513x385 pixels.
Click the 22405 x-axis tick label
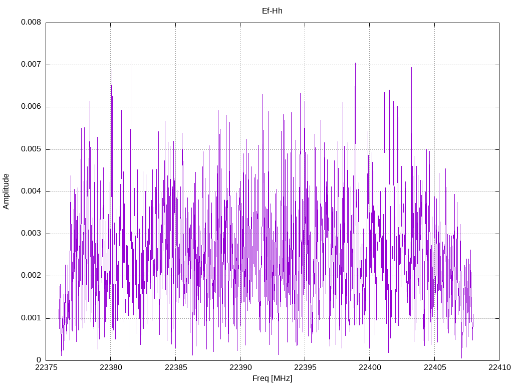pos(435,367)
